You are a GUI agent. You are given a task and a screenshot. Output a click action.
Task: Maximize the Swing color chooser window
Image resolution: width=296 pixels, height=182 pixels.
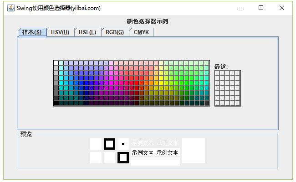pyautogui.click(x=261, y=8)
